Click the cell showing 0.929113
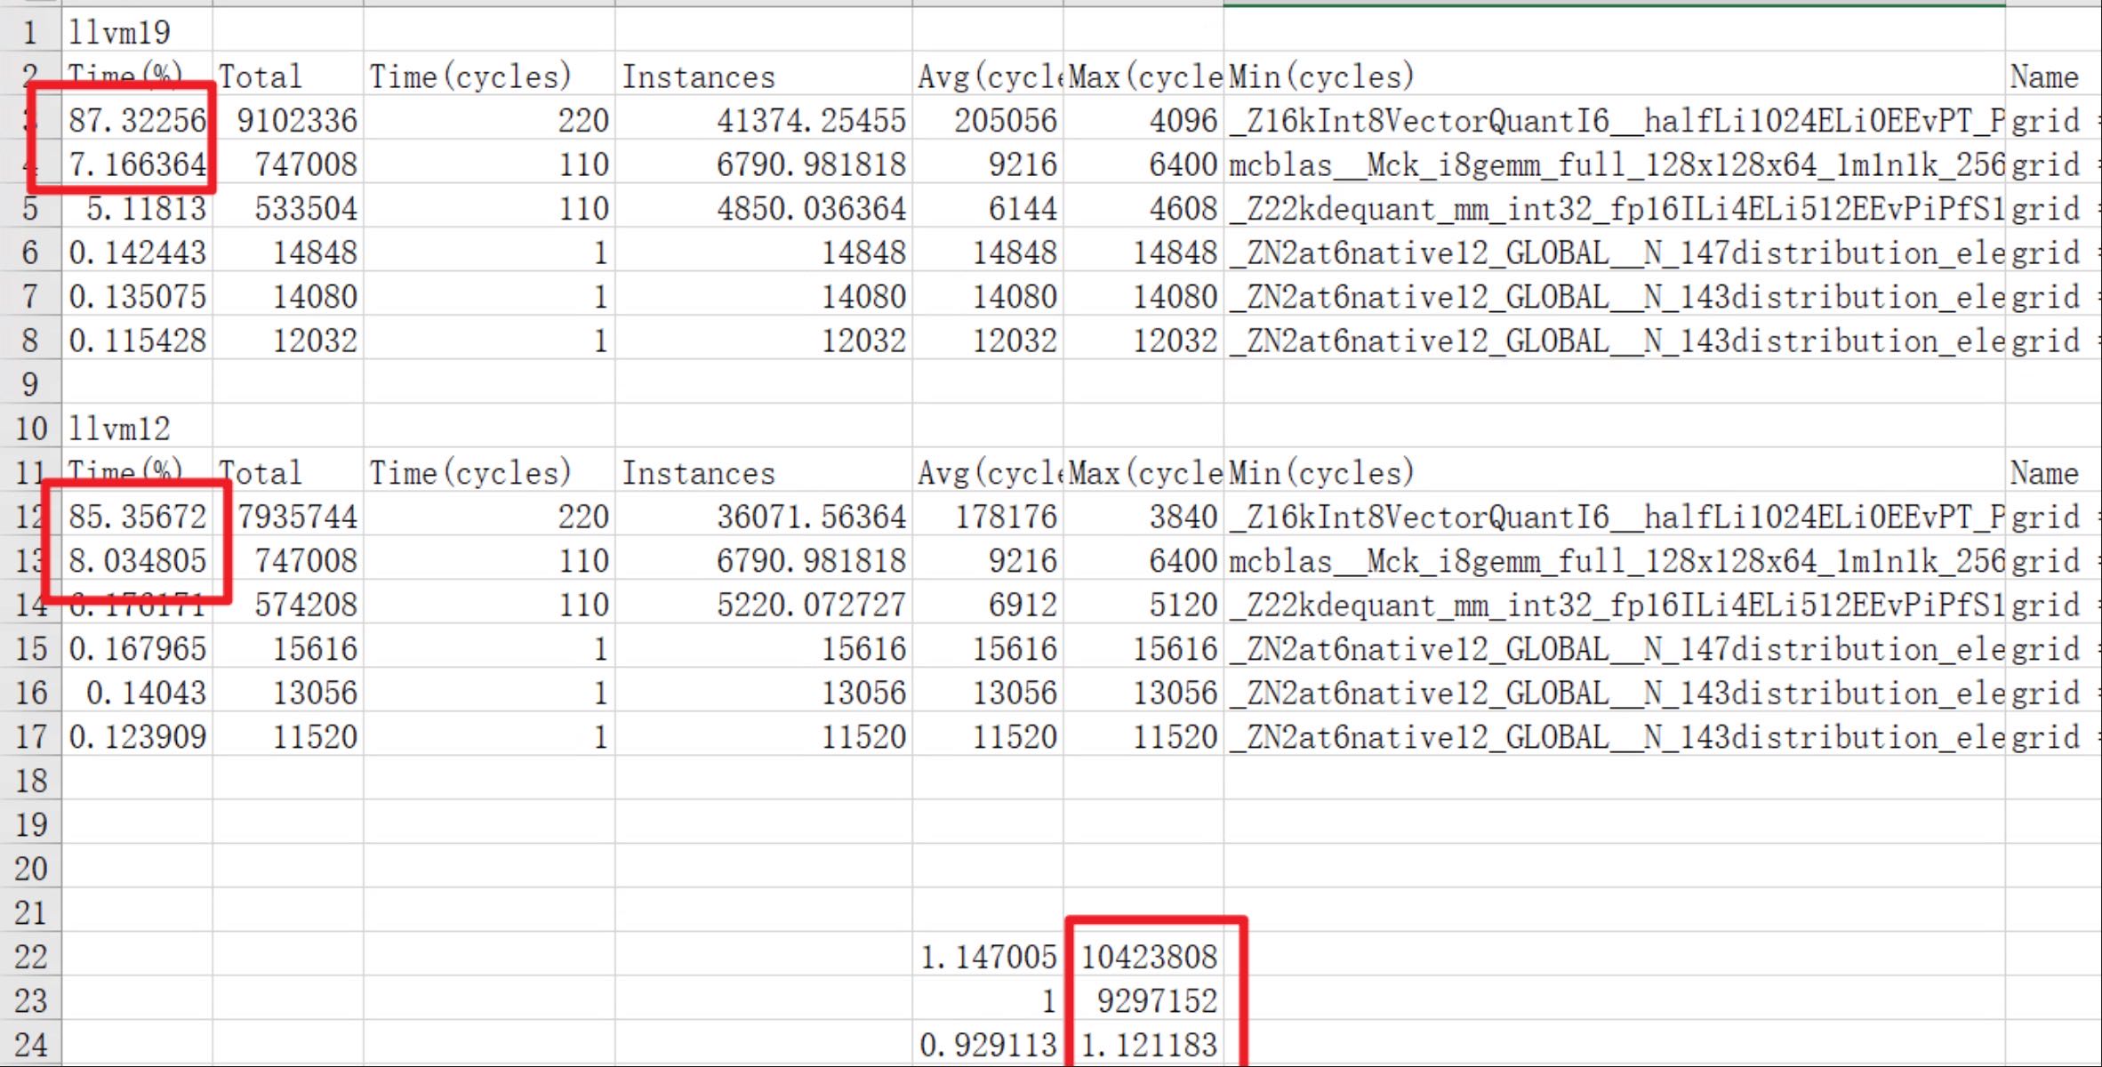The height and width of the screenshot is (1067, 2102). tap(987, 1045)
